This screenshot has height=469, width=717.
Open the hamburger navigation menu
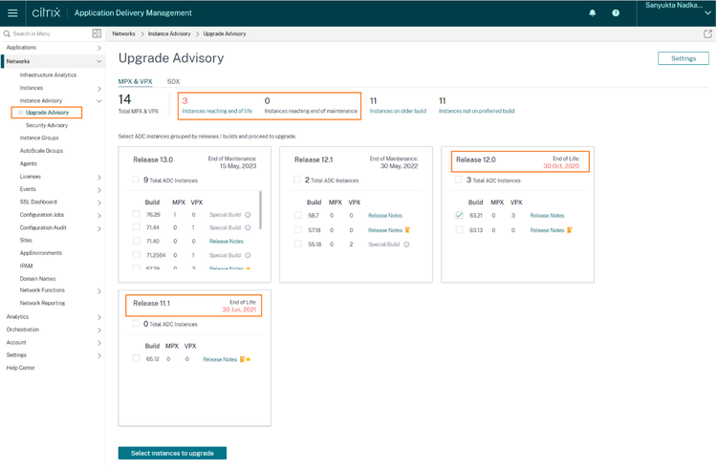tap(12, 13)
